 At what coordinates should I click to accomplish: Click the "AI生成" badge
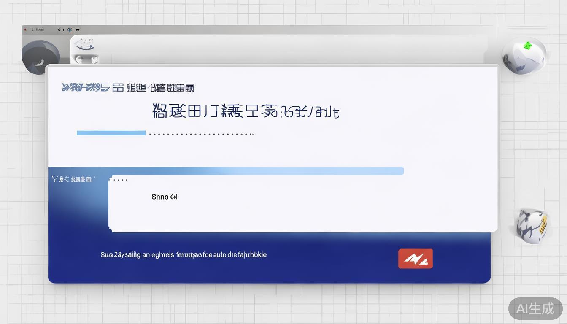[535, 308]
